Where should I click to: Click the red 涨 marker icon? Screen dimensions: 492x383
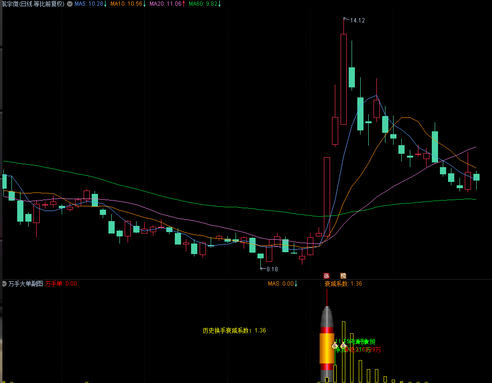tap(327, 276)
